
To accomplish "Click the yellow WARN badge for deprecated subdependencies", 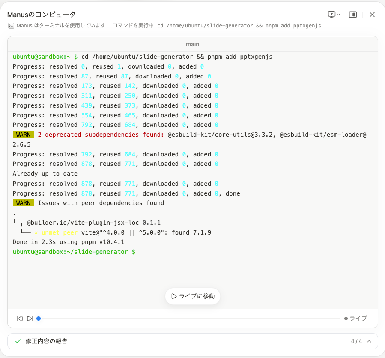I will (x=23, y=135).
